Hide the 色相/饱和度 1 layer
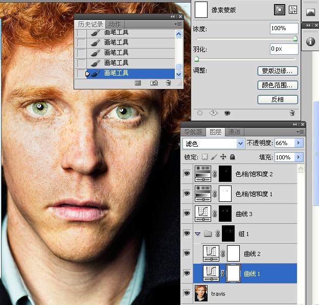The height and width of the screenshot is (305, 319). [x=187, y=194]
